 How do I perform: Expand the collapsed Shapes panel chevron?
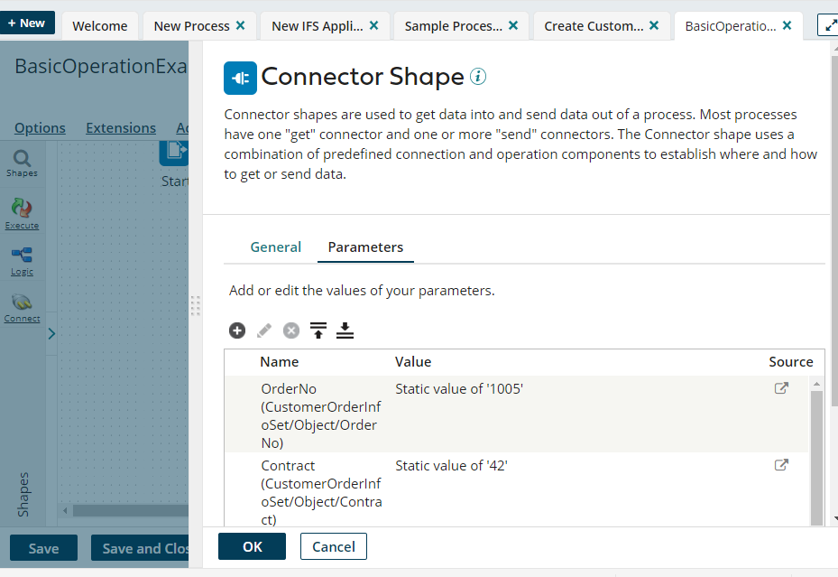[x=51, y=333]
